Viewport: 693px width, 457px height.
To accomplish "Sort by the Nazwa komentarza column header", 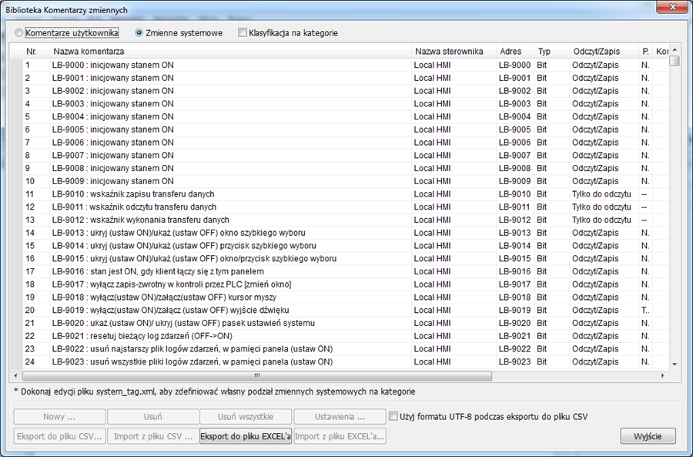I will (230, 52).
